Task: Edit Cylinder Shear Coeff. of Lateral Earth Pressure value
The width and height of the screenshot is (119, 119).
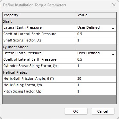Action: tap(96, 60)
